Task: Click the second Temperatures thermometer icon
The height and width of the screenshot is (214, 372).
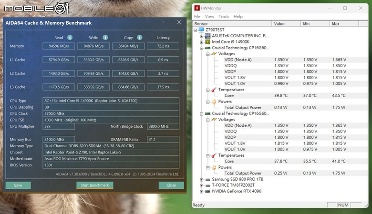Action: tap(214, 155)
